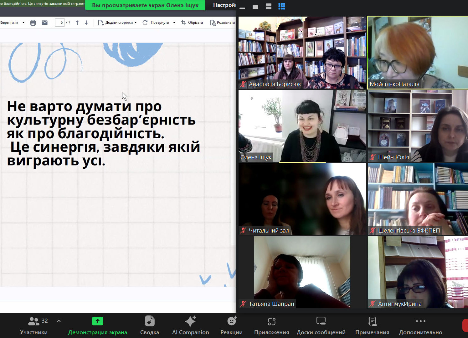Go to previous page with the up arrow
The image size is (468, 338).
click(77, 23)
